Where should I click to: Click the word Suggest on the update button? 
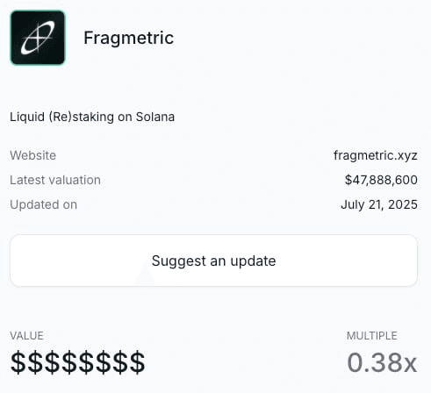pos(179,261)
